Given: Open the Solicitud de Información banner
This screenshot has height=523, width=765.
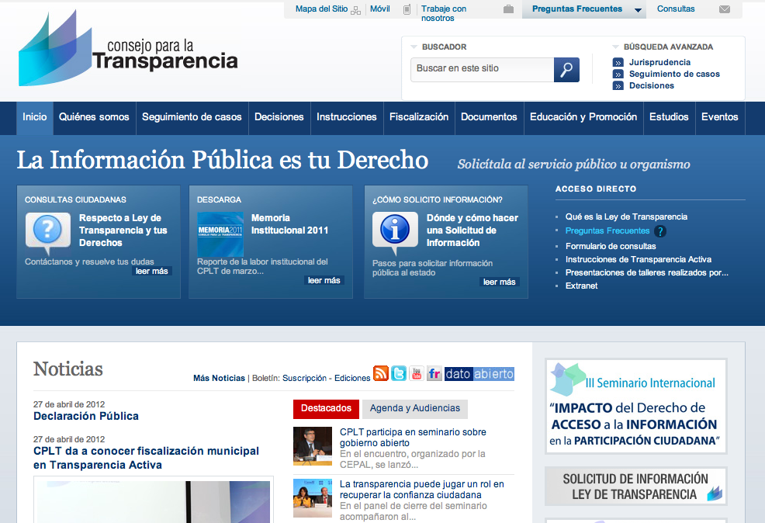Looking at the screenshot, I should (x=635, y=487).
